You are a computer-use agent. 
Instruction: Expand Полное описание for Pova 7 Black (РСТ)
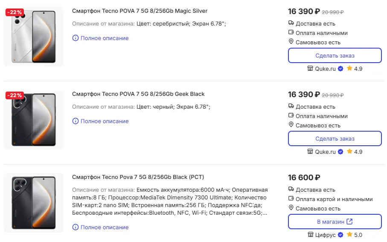click(104, 228)
